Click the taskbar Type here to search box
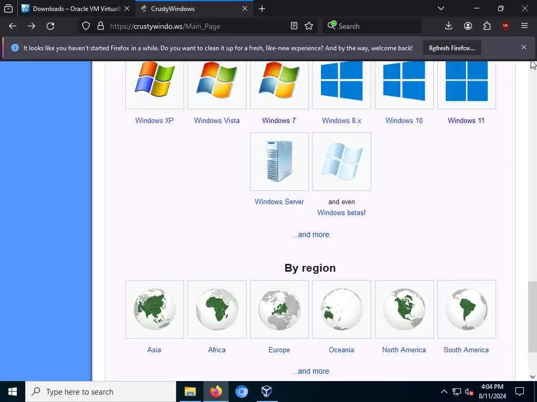537x402 pixels. point(100,392)
